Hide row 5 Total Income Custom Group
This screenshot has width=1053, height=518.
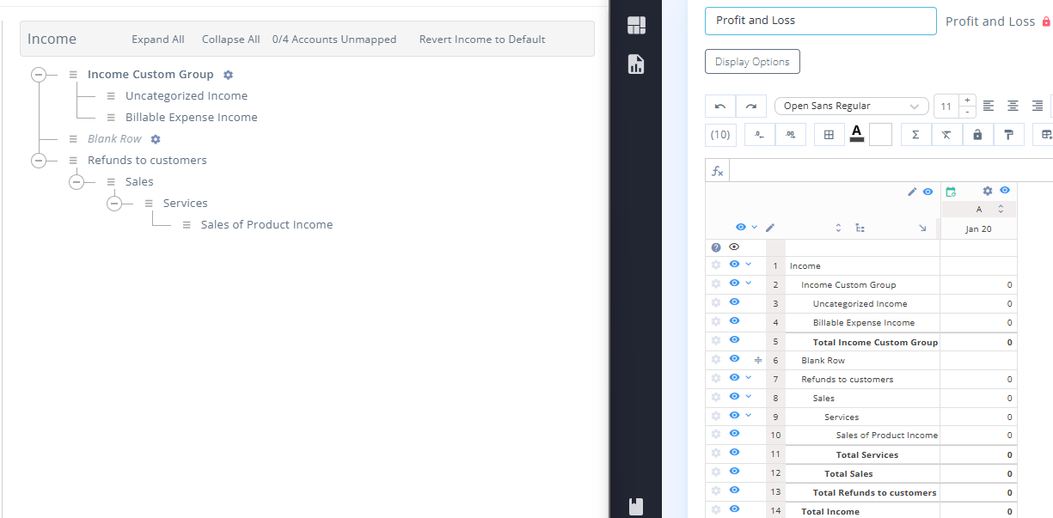pos(735,340)
